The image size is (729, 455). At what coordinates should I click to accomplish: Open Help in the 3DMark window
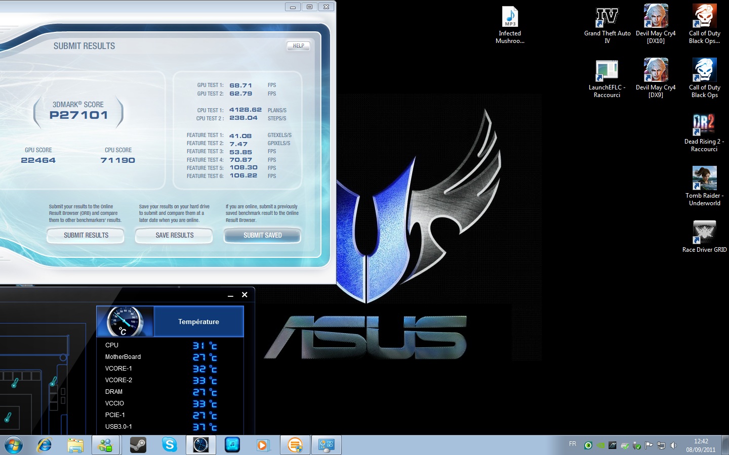coord(298,46)
